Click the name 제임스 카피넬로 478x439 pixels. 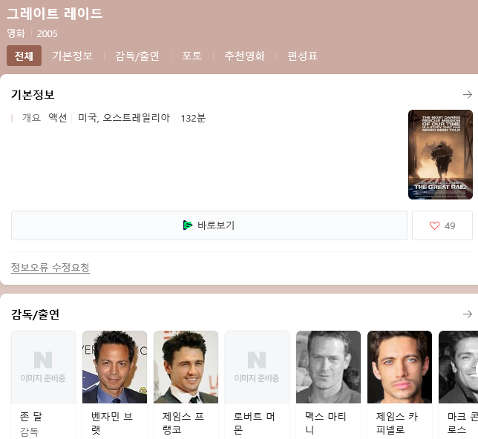click(397, 423)
